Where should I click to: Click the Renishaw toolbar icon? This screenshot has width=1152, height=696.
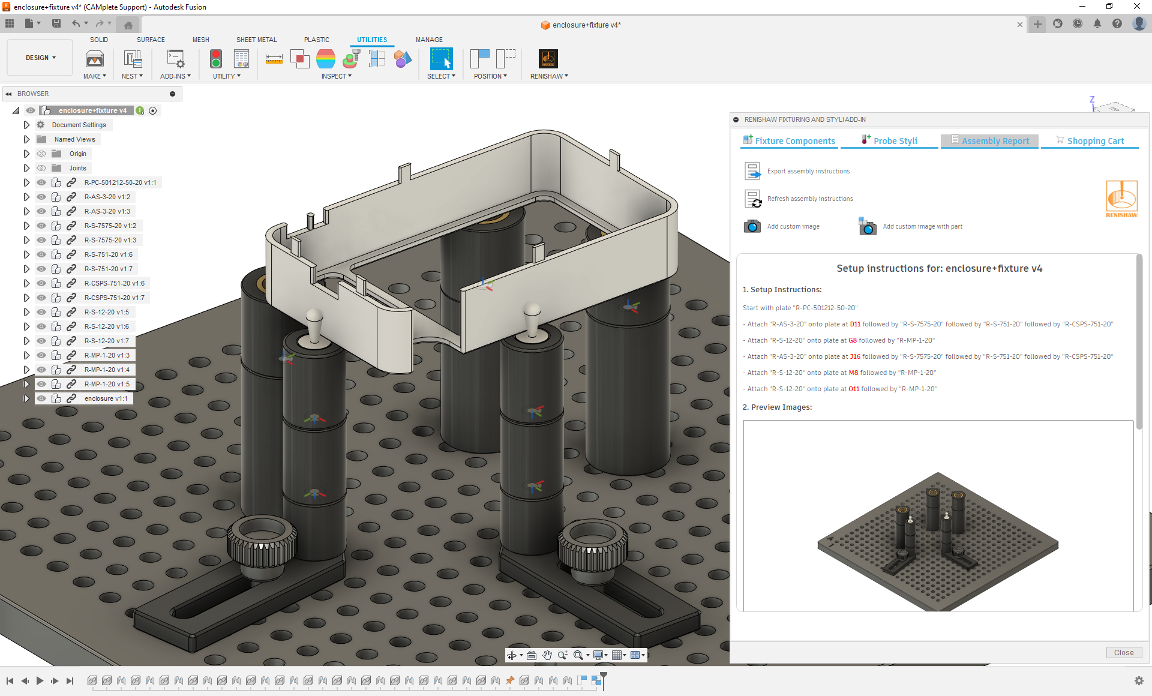coord(548,59)
